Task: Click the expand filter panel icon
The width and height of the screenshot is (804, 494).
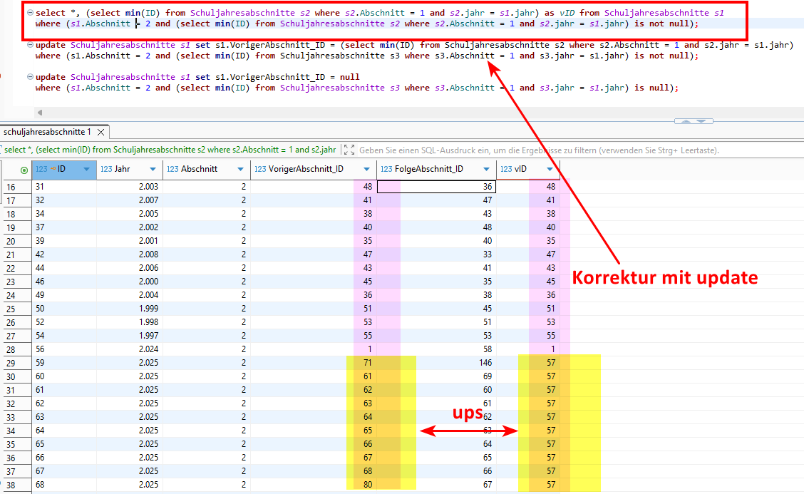Action: pyautogui.click(x=349, y=150)
